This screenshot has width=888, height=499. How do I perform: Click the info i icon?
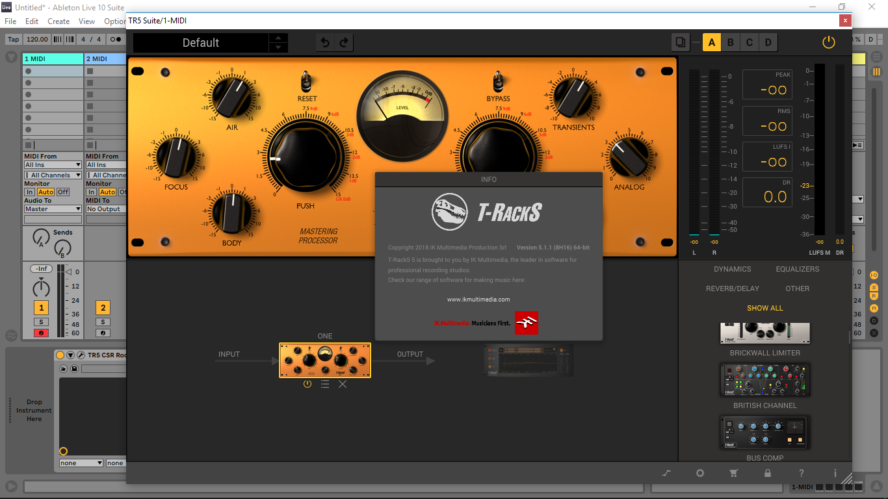(x=835, y=473)
